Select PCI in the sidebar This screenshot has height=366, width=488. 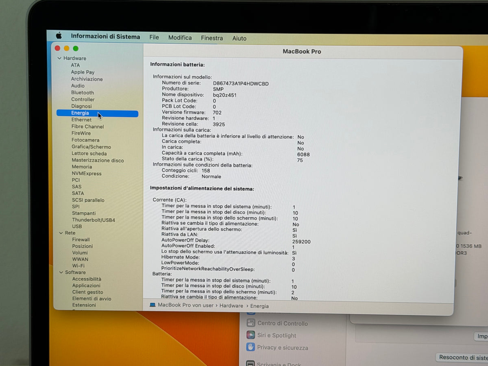[76, 180]
